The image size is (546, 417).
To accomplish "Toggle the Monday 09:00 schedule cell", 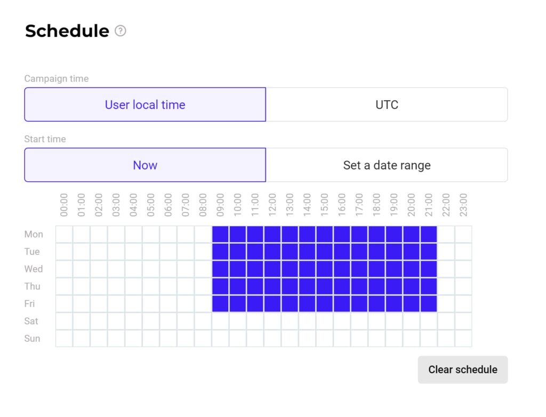I will tap(220, 234).
